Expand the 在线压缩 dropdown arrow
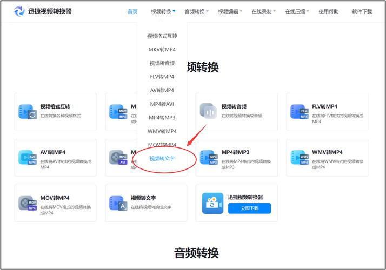Screen dimensions: 386x270 (x=308, y=11)
